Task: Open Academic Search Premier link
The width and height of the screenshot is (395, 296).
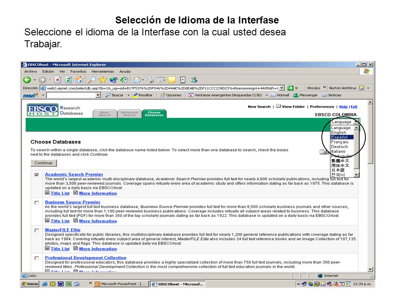Action: click(x=74, y=174)
